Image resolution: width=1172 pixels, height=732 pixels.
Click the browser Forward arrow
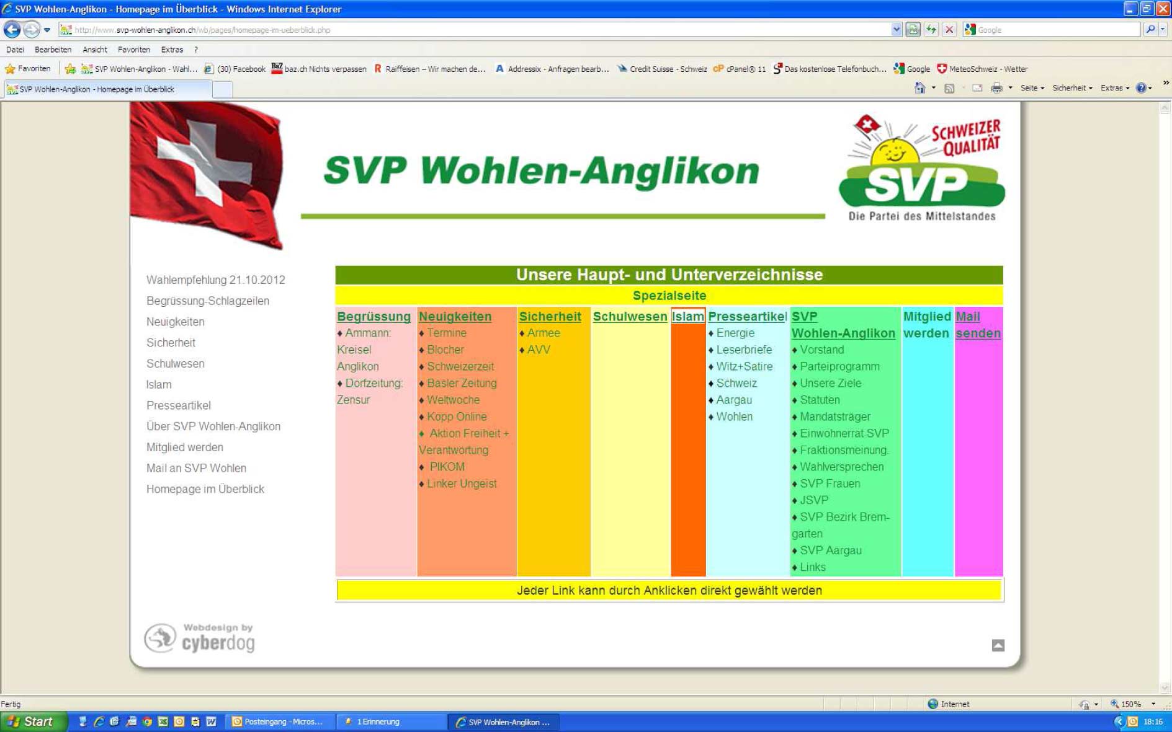pos(32,29)
